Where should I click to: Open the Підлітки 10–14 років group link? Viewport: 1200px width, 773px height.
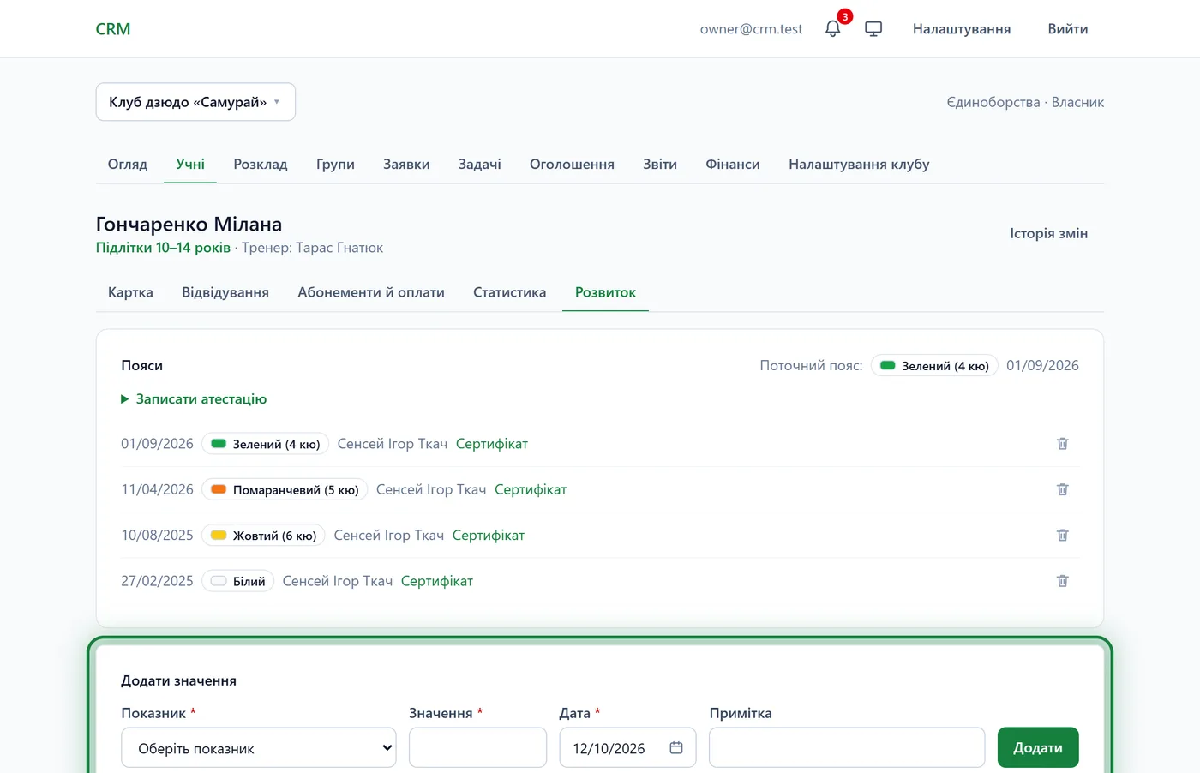coord(163,248)
